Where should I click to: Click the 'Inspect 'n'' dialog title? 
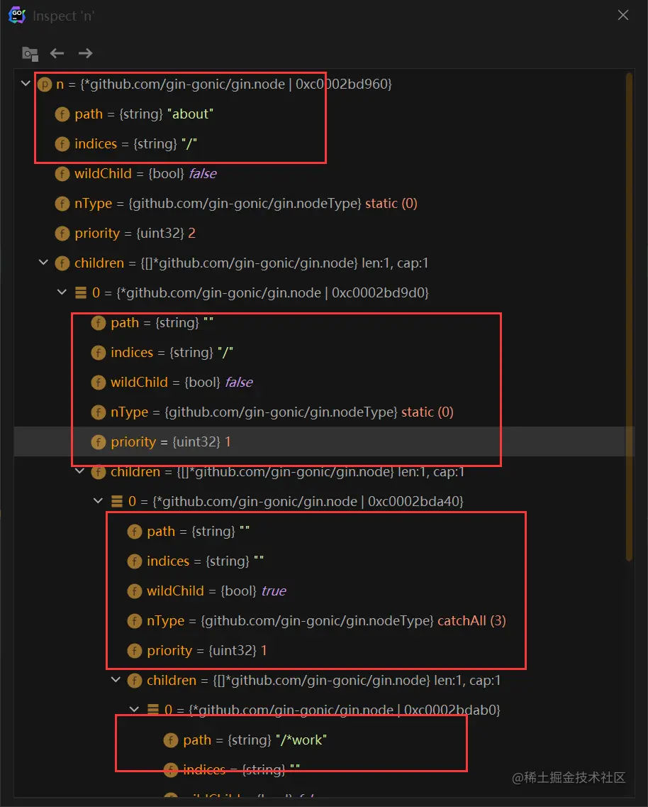click(x=63, y=16)
